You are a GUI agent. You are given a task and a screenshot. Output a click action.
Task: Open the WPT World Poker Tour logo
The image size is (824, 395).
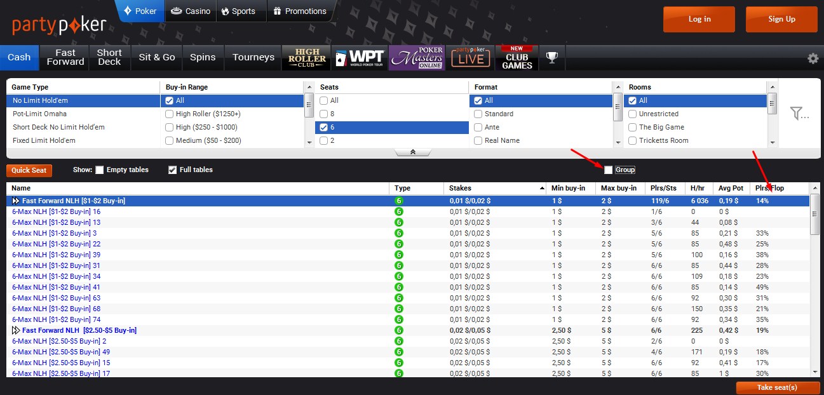click(x=360, y=58)
